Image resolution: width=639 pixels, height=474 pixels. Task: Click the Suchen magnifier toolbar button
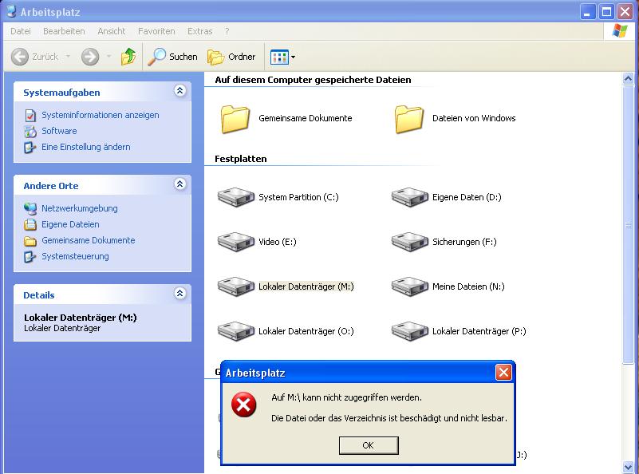(x=173, y=57)
